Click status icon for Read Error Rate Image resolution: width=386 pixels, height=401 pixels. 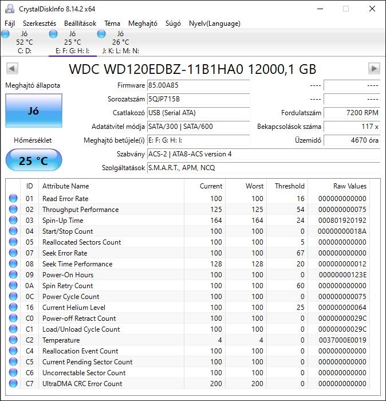13,198
